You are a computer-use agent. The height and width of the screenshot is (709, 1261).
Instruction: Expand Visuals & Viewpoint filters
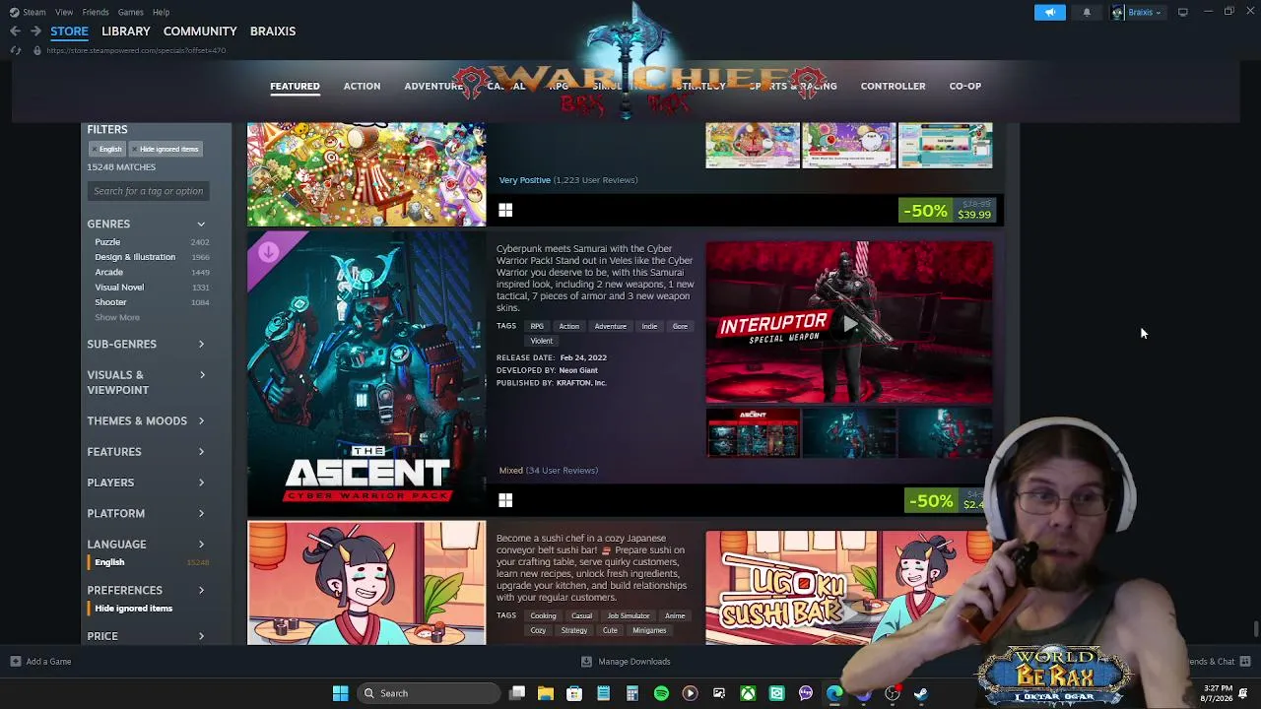tap(146, 382)
